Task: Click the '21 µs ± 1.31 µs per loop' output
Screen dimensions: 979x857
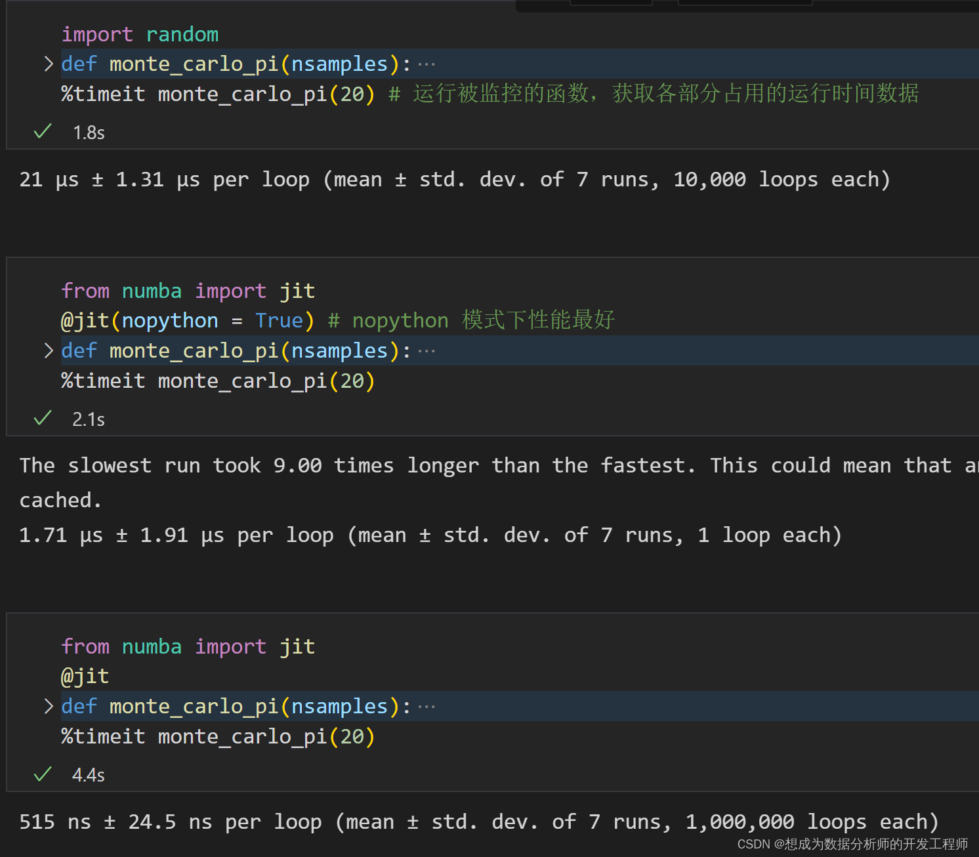Action: click(x=455, y=179)
